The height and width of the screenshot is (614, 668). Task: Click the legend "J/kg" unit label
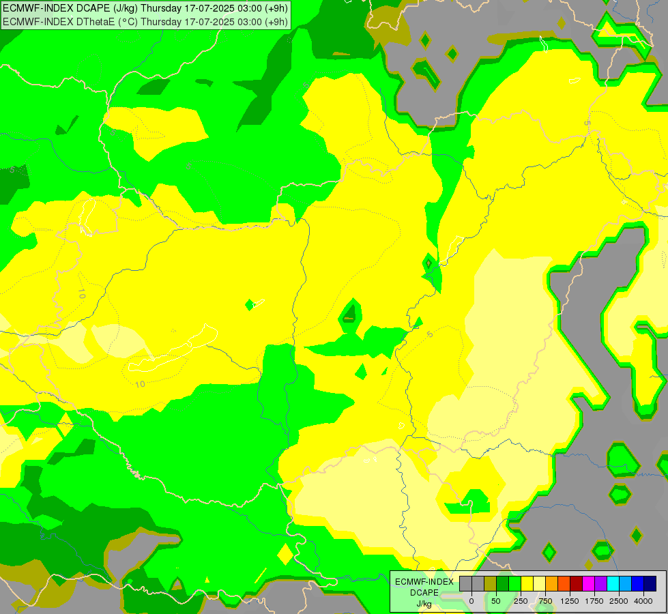[x=424, y=604]
